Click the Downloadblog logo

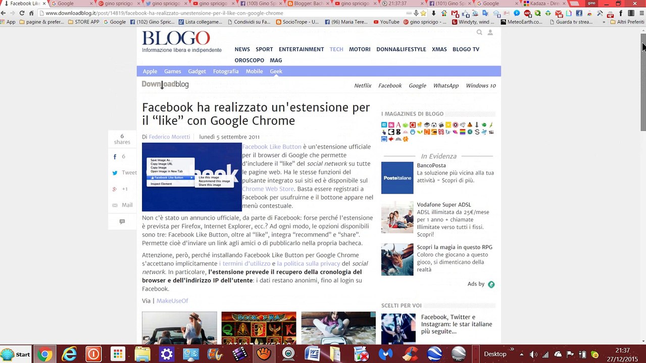[165, 85]
